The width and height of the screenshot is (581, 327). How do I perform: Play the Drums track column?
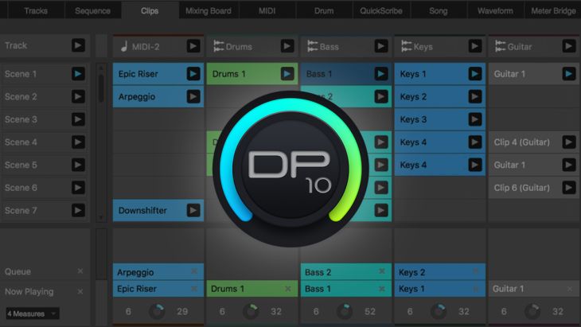(x=287, y=46)
